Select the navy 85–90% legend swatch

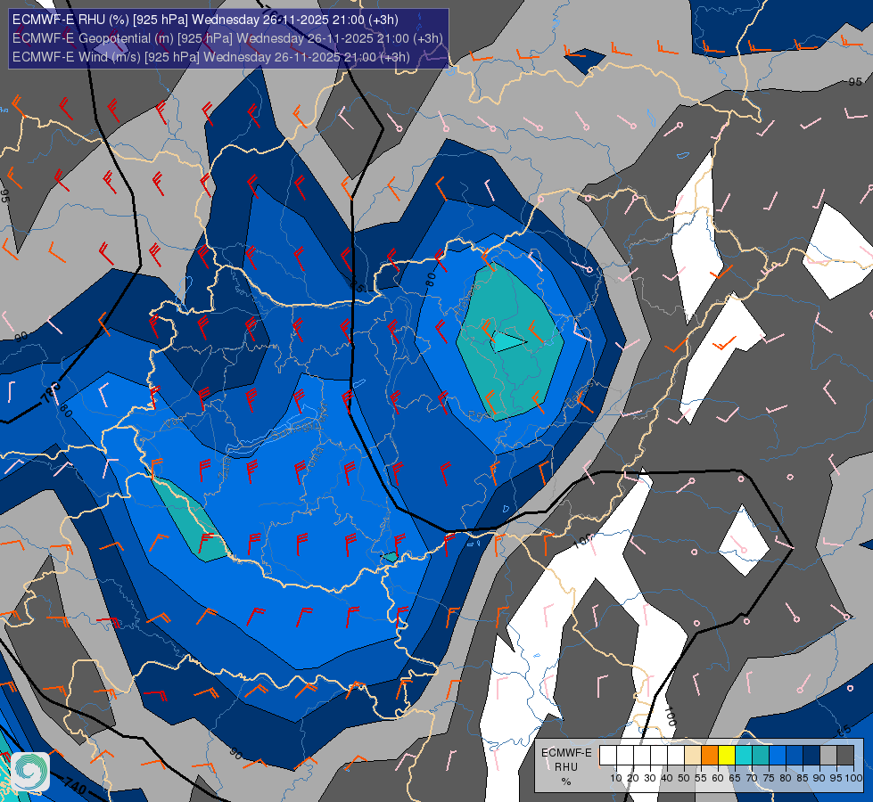(811, 755)
